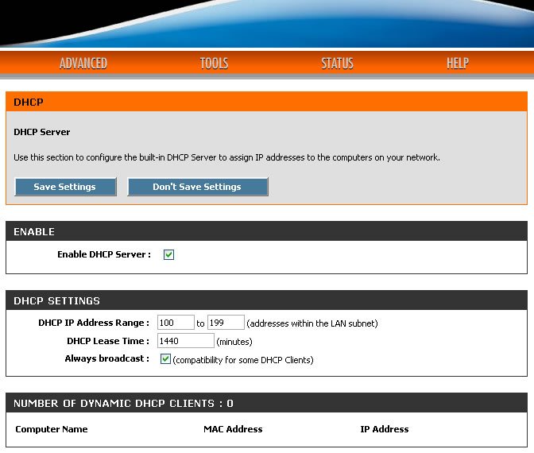This screenshot has width=534, height=453.
Task: Click the 'Use this section to configure' description
Action: tap(226, 157)
